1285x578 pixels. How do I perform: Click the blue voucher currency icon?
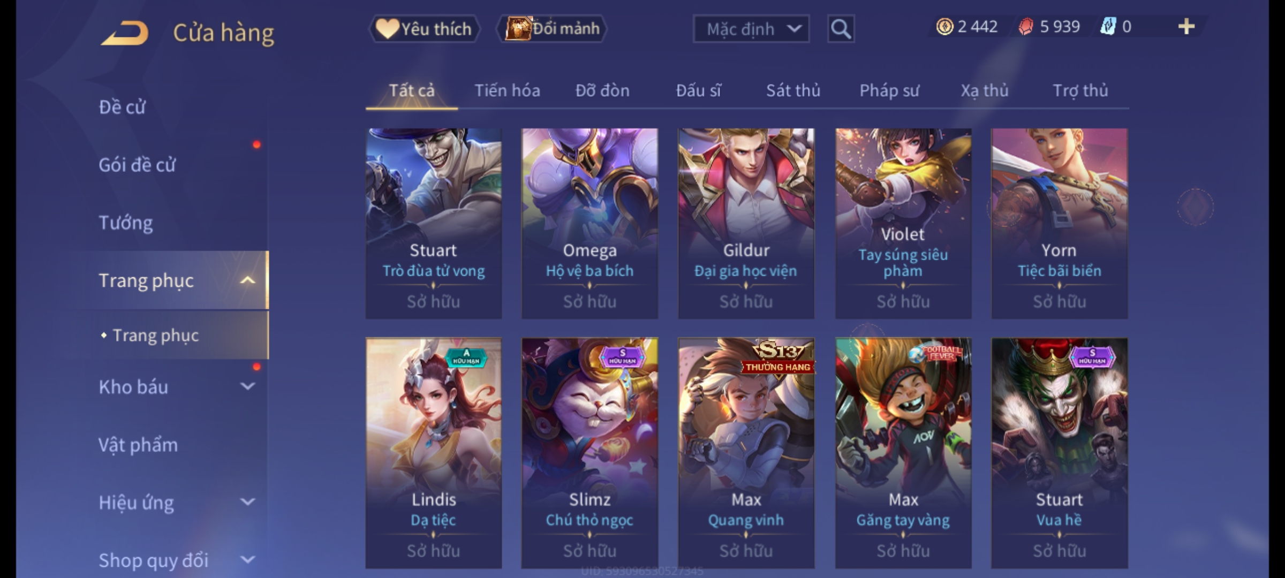[1108, 27]
